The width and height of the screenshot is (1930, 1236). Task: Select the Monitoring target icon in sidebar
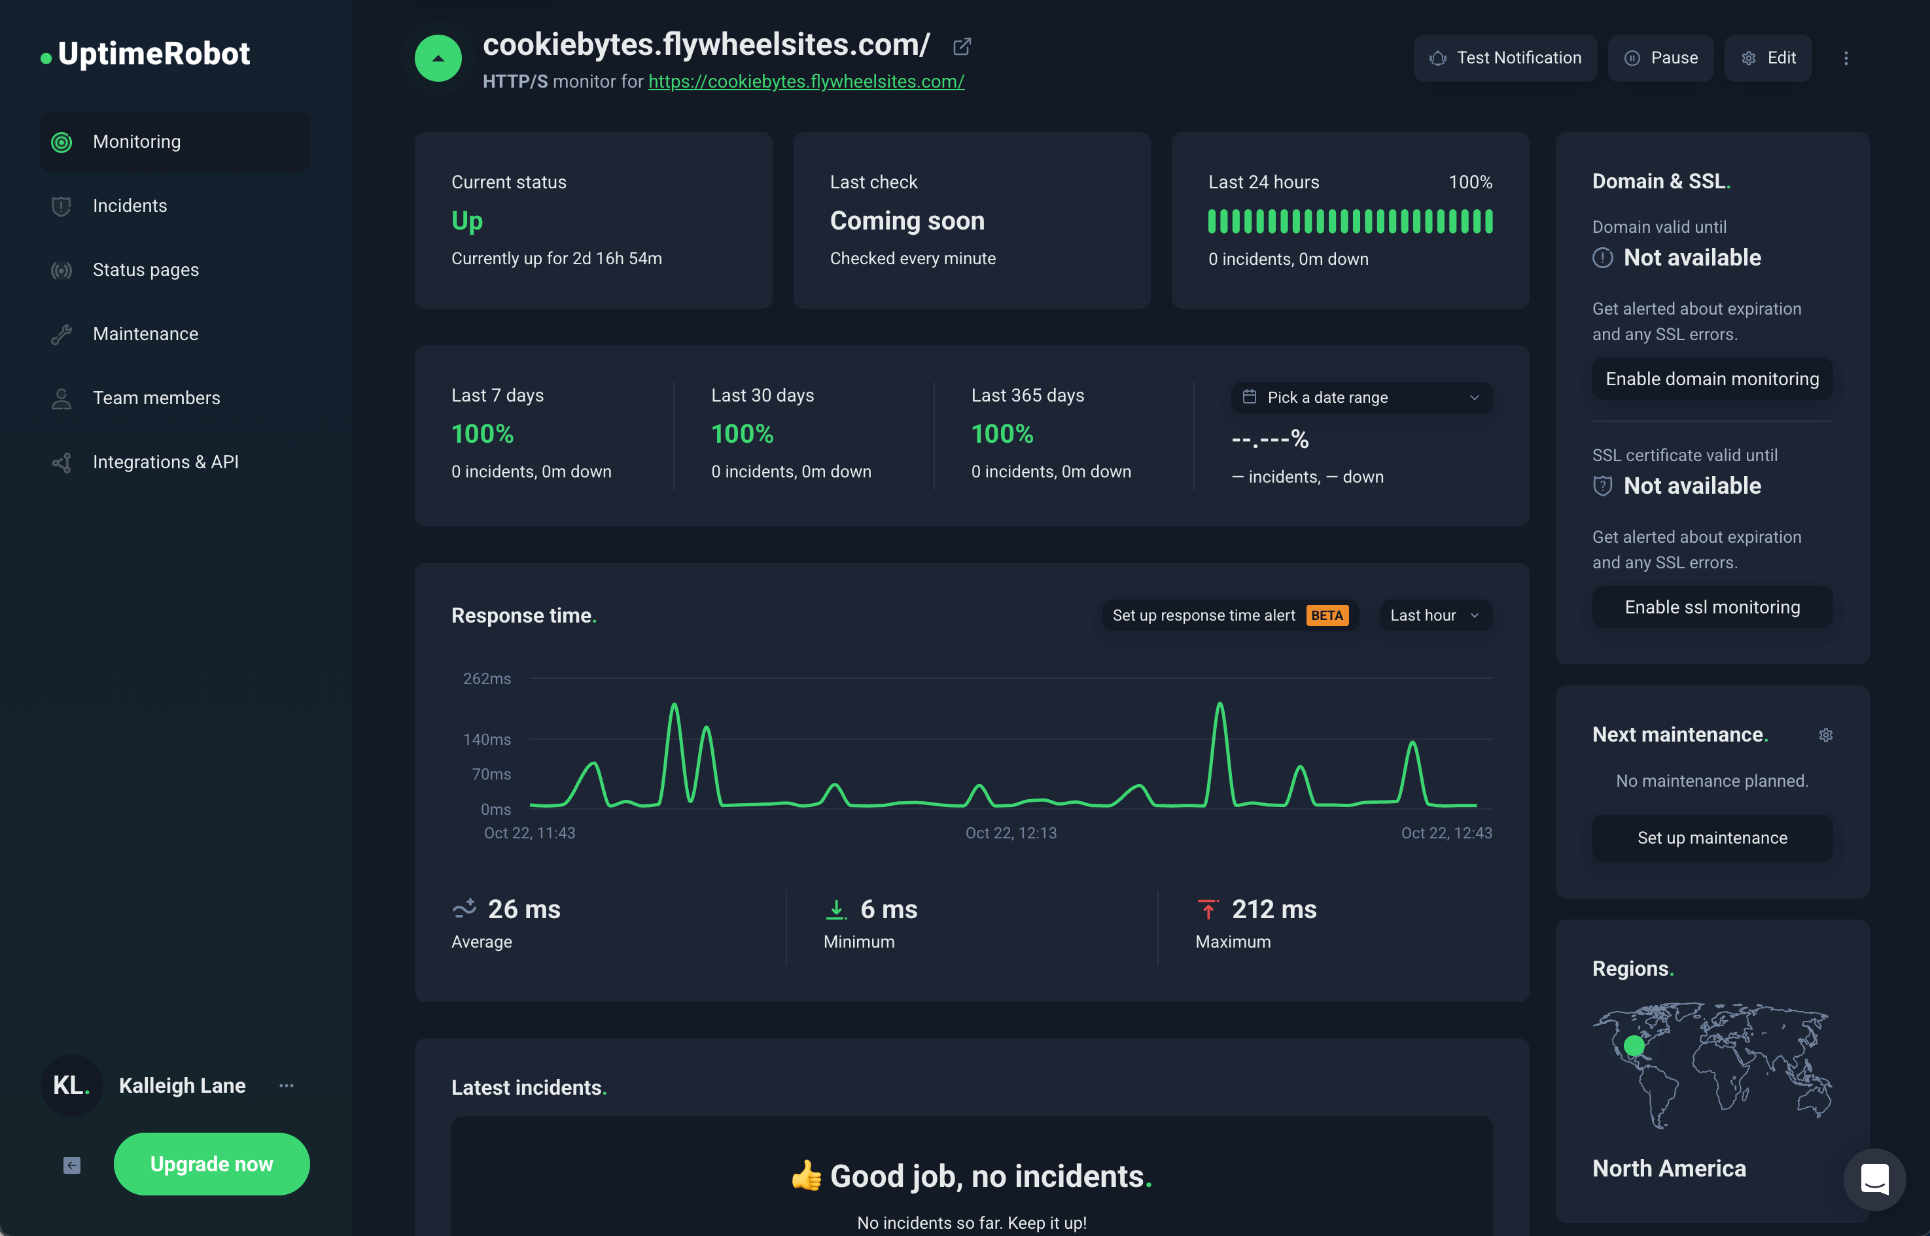coord(61,141)
